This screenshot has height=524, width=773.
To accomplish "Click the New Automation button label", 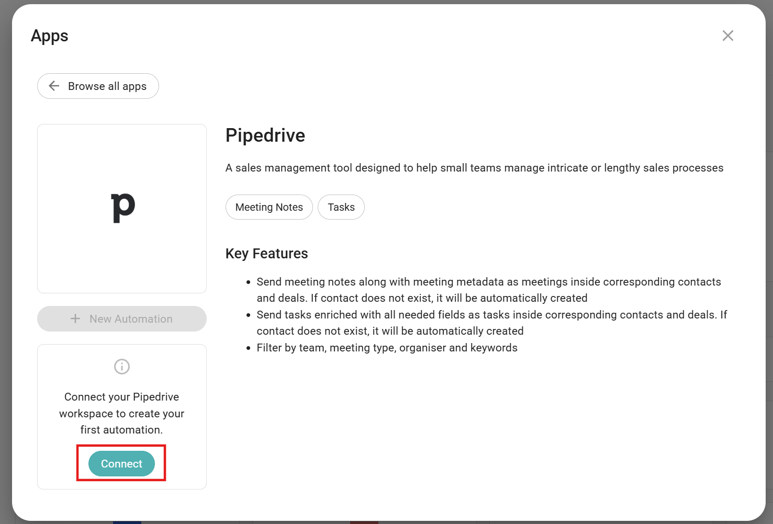I will pyautogui.click(x=131, y=319).
